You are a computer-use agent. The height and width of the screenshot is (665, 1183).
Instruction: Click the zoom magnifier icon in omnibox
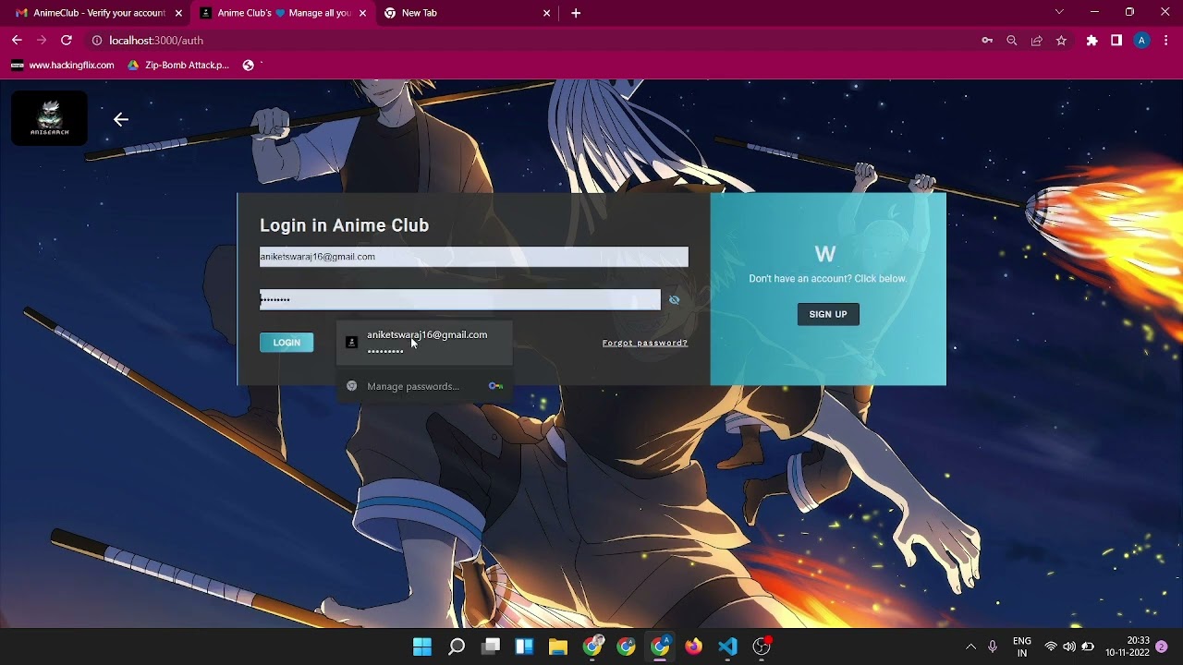click(1012, 41)
